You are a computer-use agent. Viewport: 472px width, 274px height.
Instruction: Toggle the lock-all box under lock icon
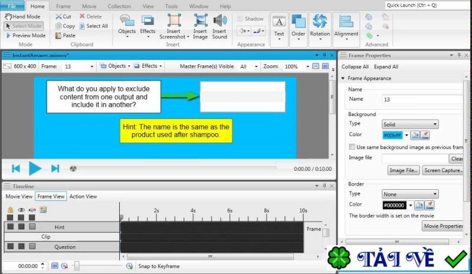10,217
